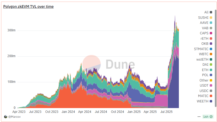
Task: Toggle the SUSHI legend color swatch
Action: [x=211, y=17]
